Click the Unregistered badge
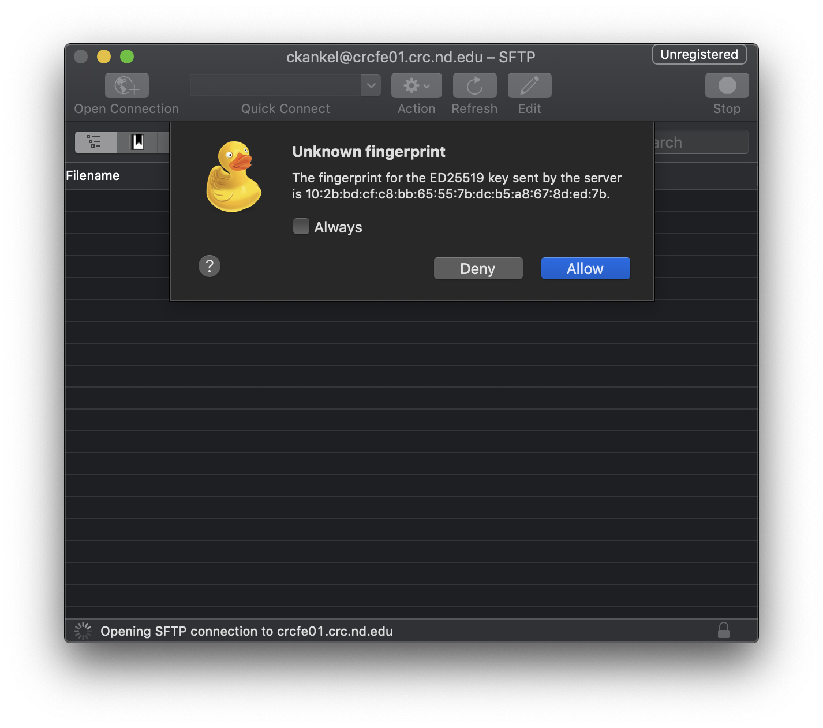The image size is (823, 728). 699,54
